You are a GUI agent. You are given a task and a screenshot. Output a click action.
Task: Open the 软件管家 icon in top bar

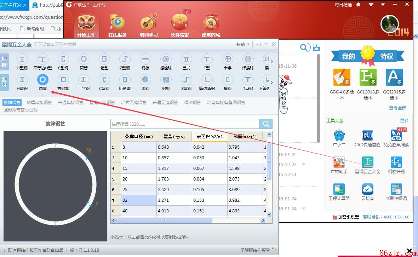pos(180,25)
